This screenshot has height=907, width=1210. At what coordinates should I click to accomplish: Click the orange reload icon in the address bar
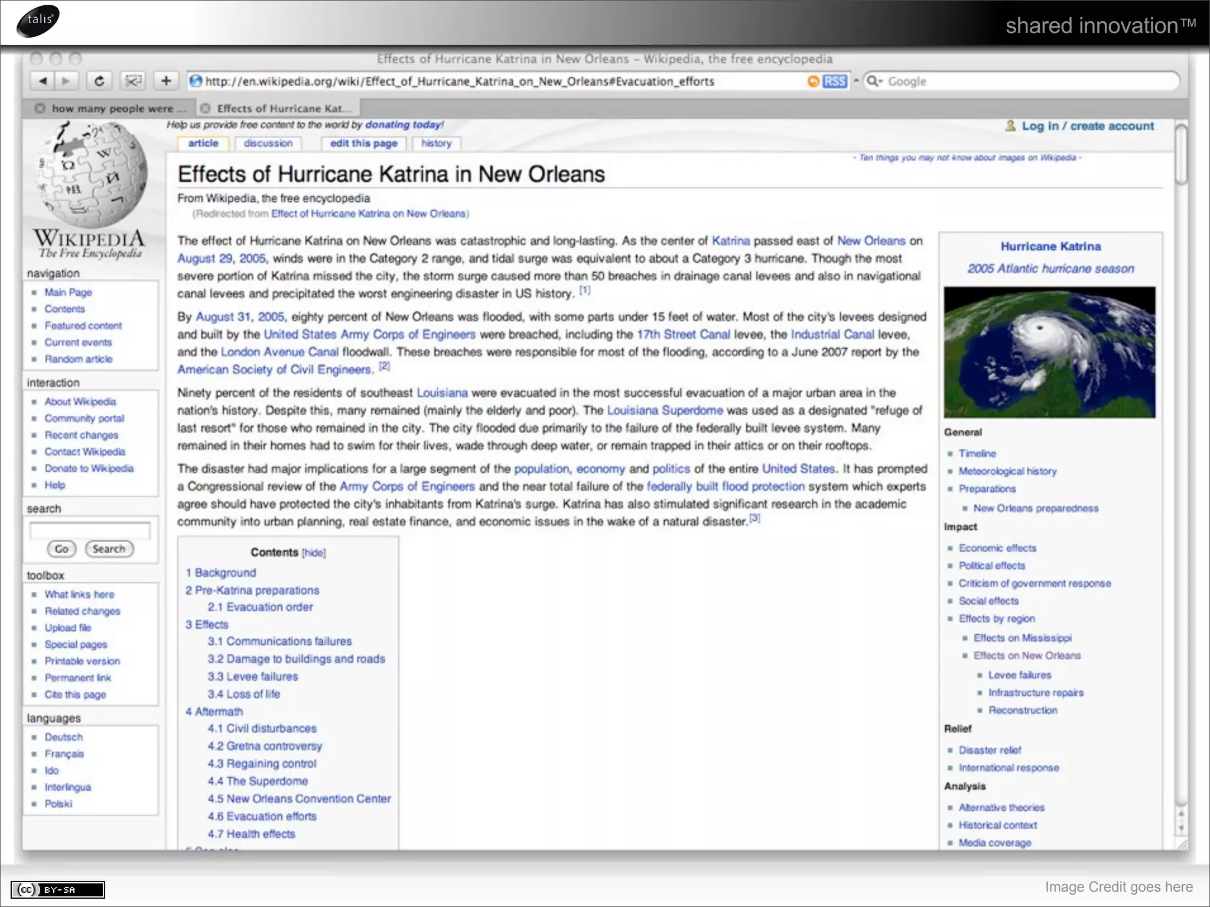(x=814, y=81)
